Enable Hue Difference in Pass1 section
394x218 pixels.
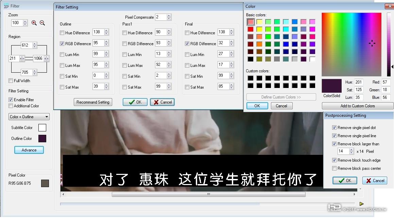coord(125,32)
